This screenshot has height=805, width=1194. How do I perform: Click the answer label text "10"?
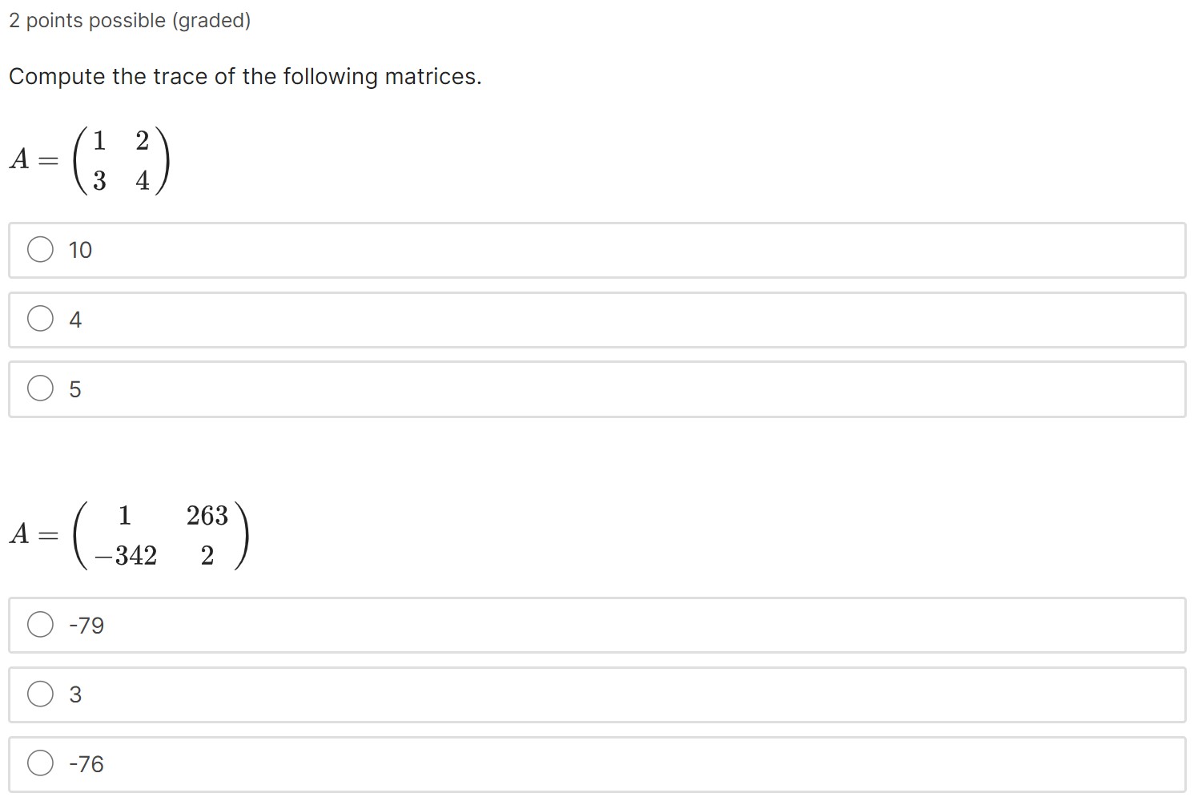click(x=80, y=250)
